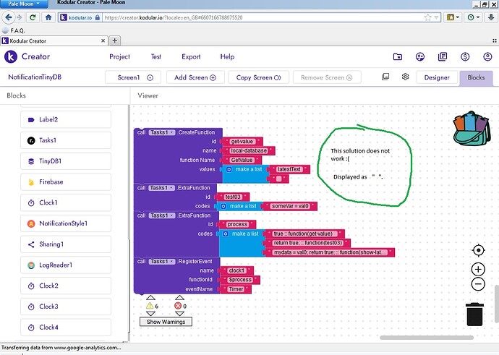Image resolution: width=499 pixels, height=355 pixels.
Task: Click the browser URL address field
Action: pyautogui.click(x=263, y=17)
